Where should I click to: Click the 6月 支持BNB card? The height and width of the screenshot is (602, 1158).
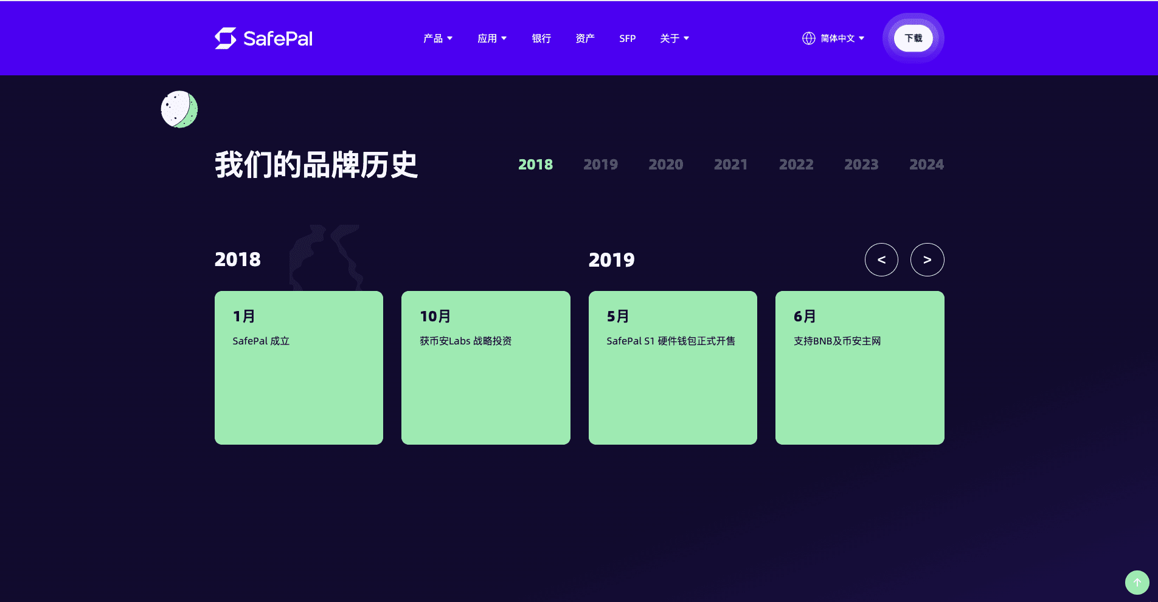coord(860,368)
